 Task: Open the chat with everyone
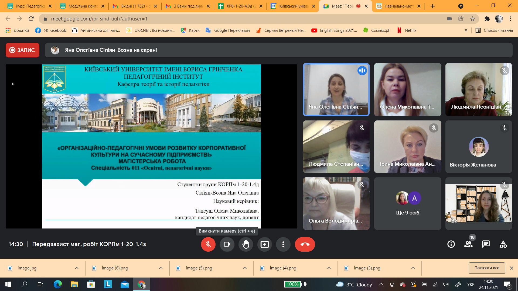pos(486,244)
